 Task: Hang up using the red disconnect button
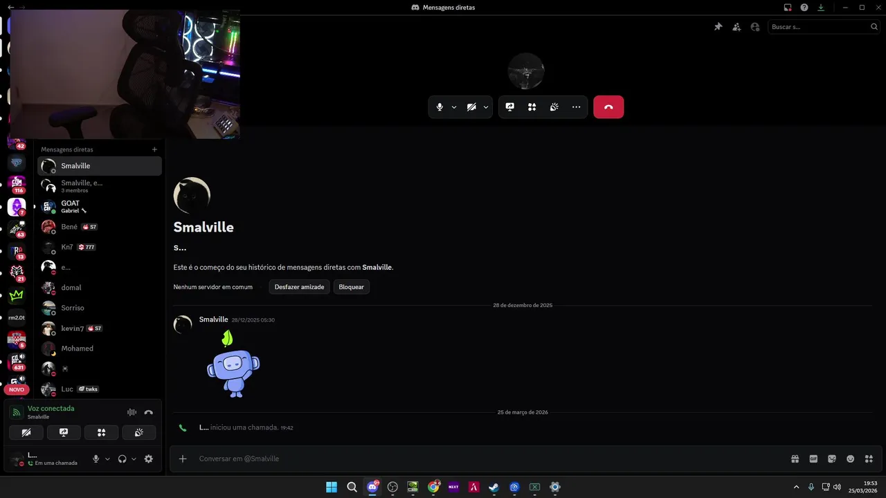[608, 107]
